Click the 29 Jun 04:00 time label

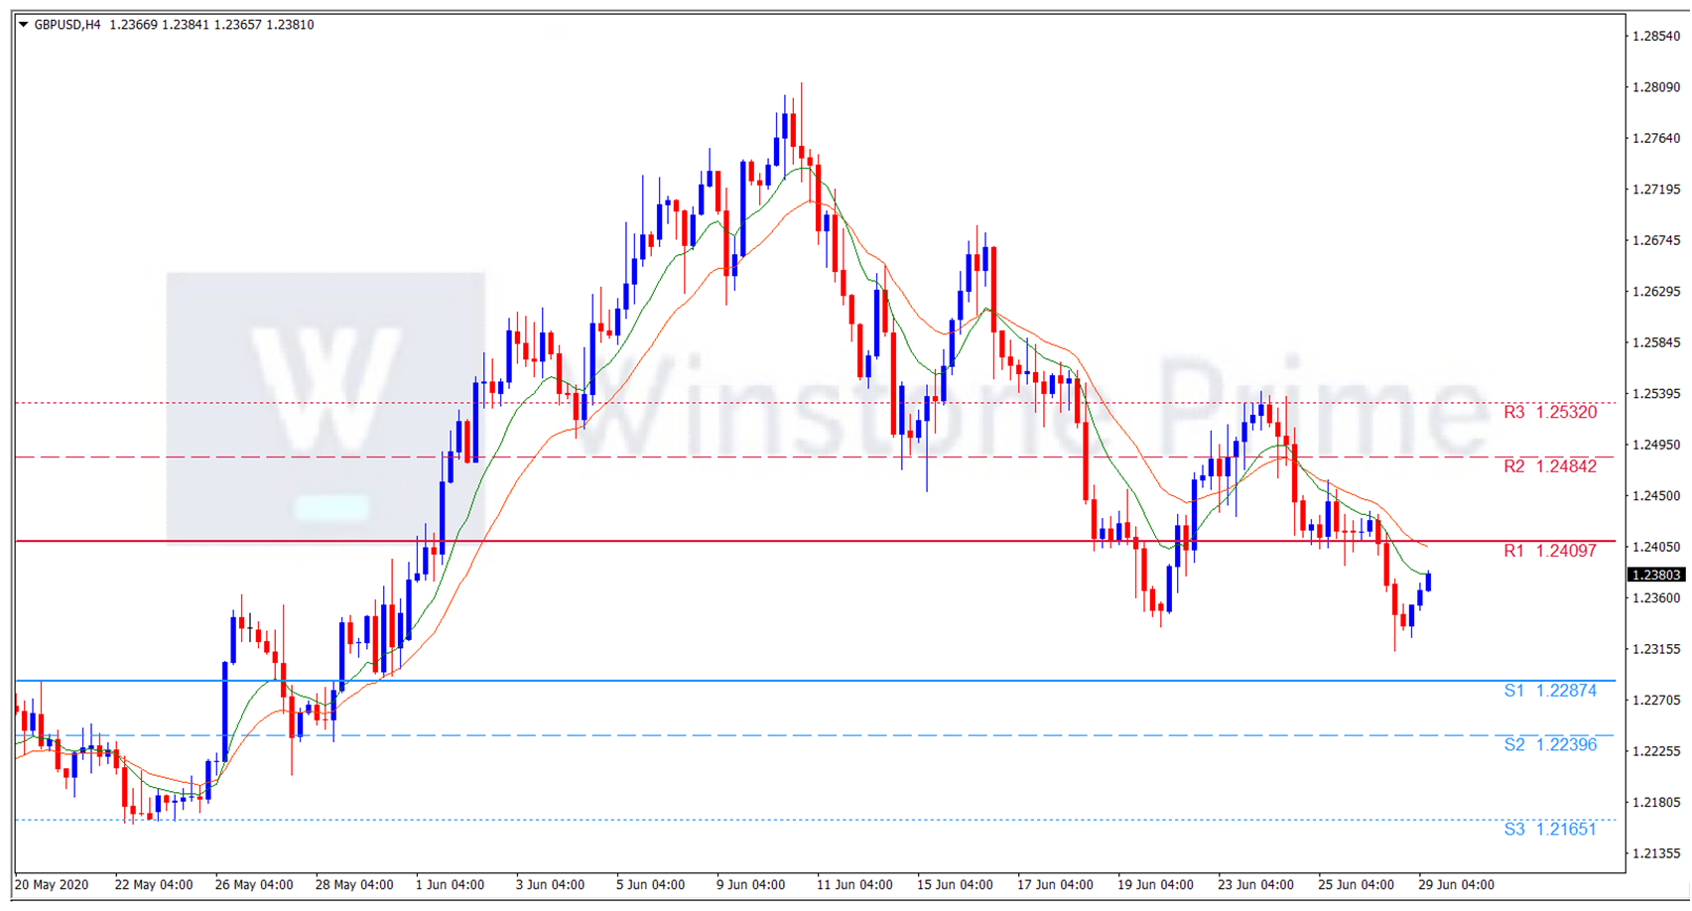(x=1455, y=885)
